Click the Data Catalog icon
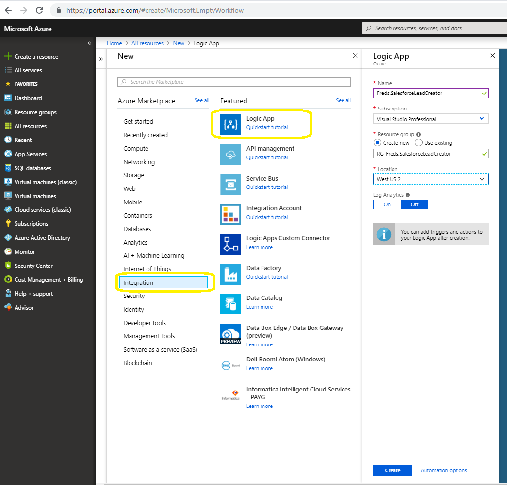 pyautogui.click(x=230, y=304)
